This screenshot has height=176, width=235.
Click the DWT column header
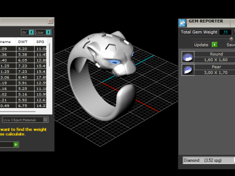[25, 42]
